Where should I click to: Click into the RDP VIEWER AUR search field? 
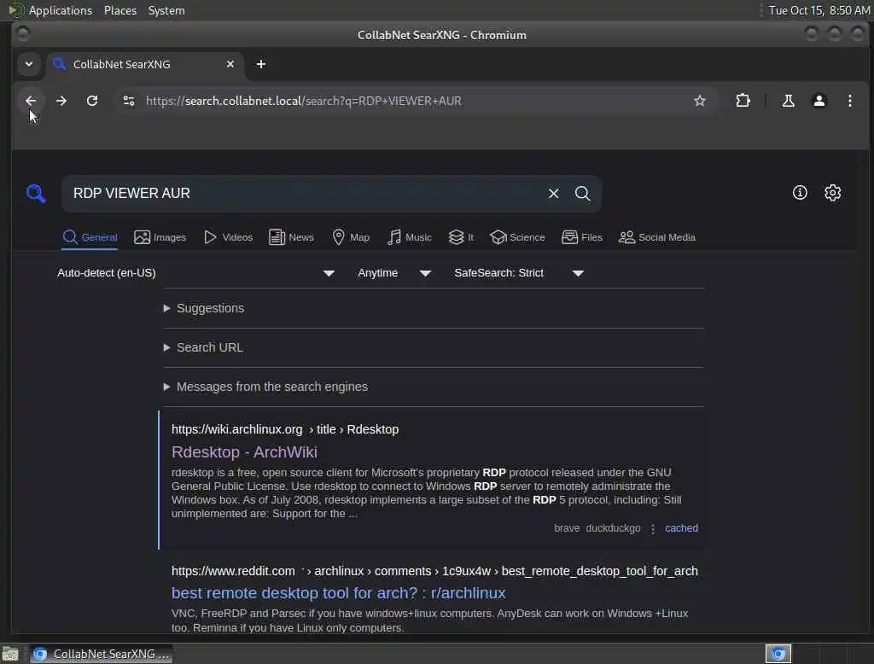(x=304, y=194)
